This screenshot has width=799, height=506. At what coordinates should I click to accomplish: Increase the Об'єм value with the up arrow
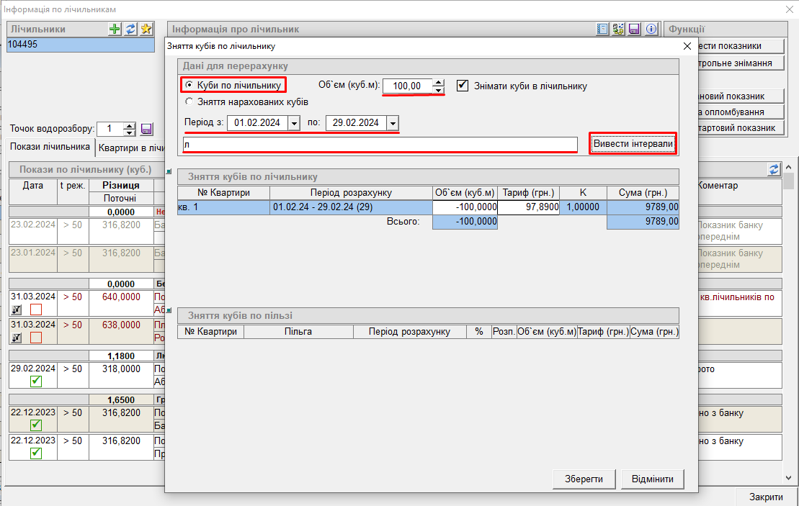[x=438, y=82]
